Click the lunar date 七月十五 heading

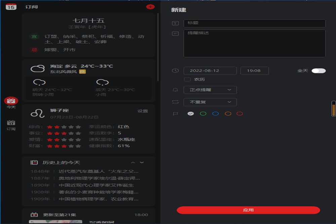point(88,20)
